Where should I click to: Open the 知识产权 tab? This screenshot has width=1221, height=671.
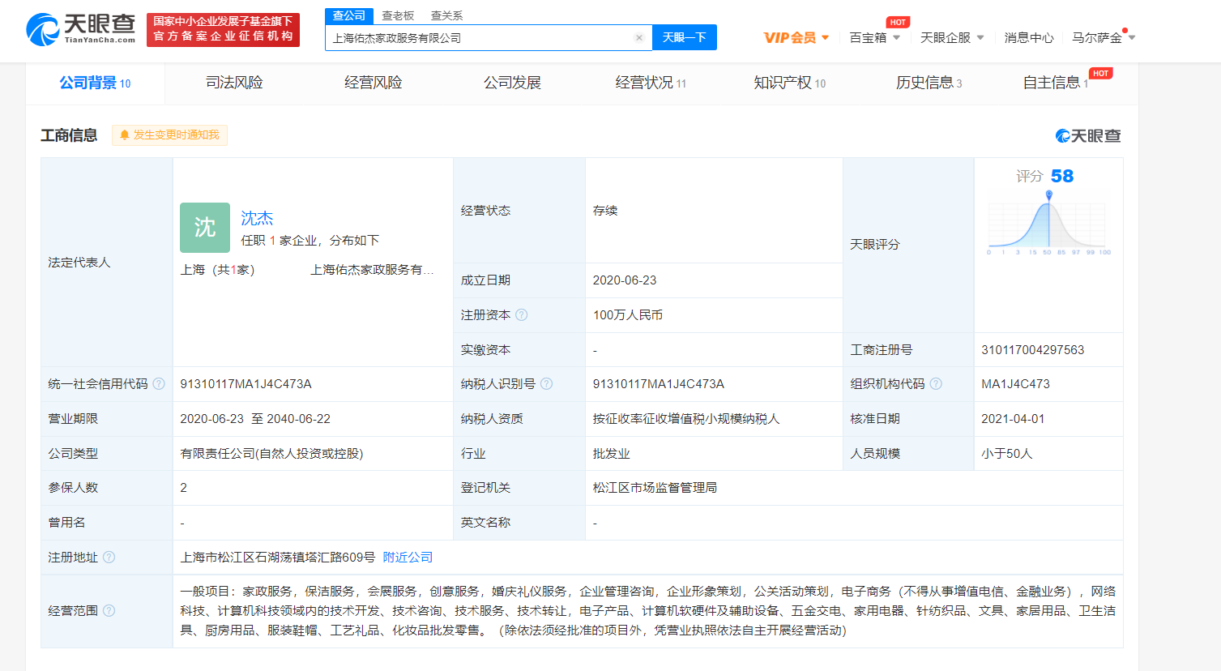click(790, 83)
